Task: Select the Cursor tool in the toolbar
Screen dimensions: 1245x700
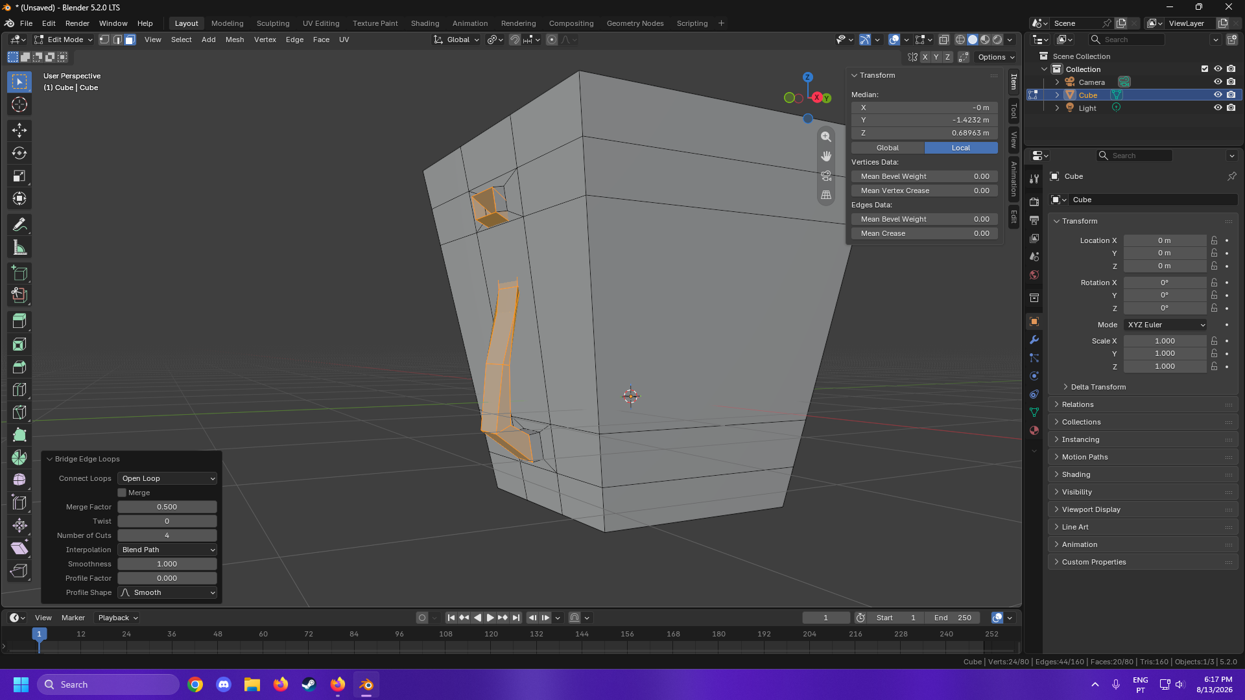Action: [x=19, y=104]
